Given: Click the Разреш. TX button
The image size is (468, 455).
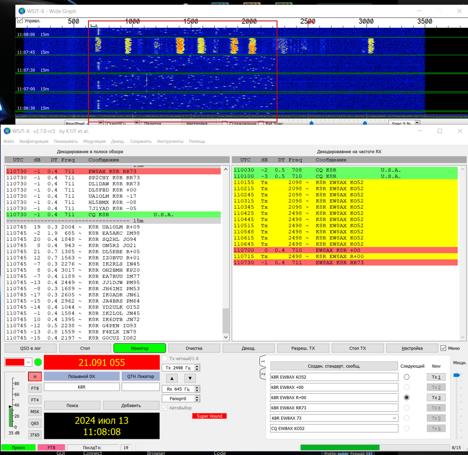Looking at the screenshot, I should (303, 348).
